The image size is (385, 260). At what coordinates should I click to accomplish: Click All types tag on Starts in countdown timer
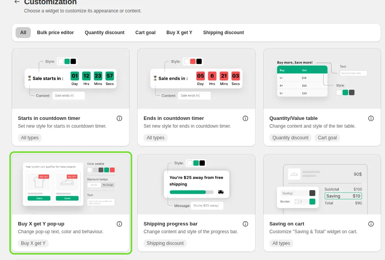click(x=30, y=138)
